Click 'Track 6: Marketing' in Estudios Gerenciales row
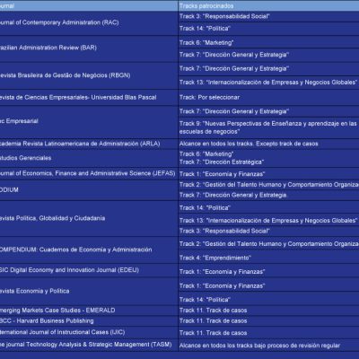Viewport: 359px width, 359px height. (206, 154)
